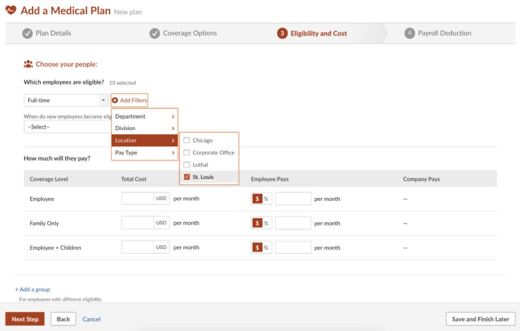Click the heart medical plan icon
This screenshot has width=520, height=331.
(11, 10)
